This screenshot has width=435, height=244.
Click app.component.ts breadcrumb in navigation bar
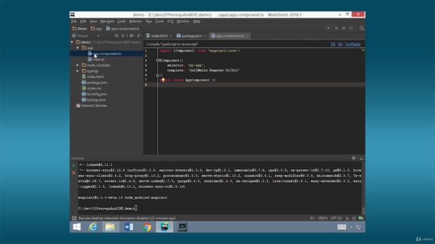point(122,28)
